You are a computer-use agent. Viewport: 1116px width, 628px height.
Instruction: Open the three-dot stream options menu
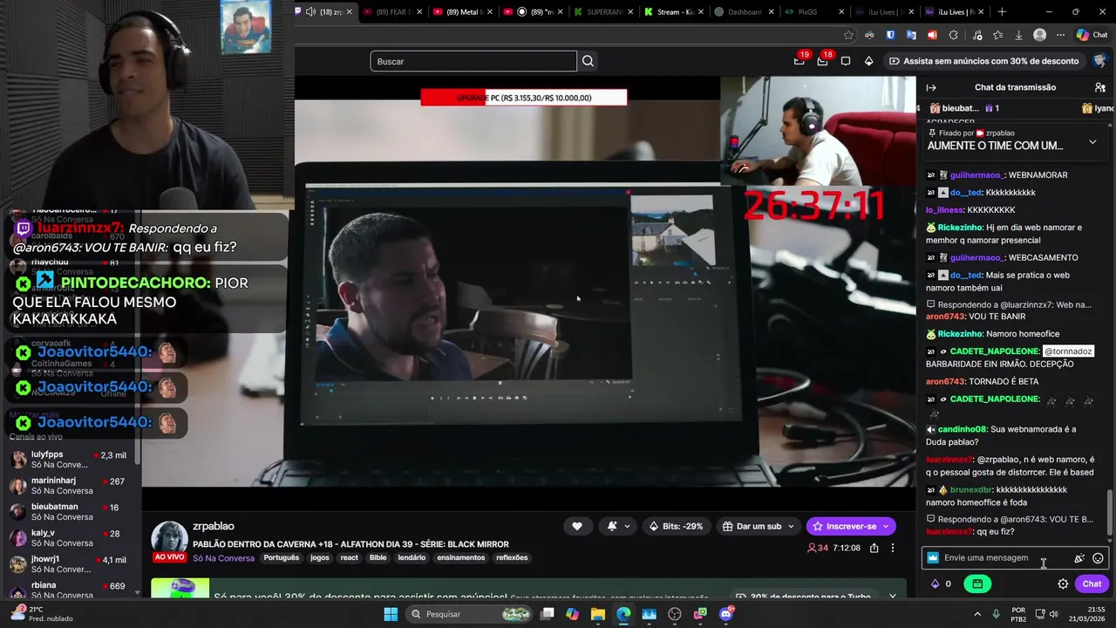[892, 548]
